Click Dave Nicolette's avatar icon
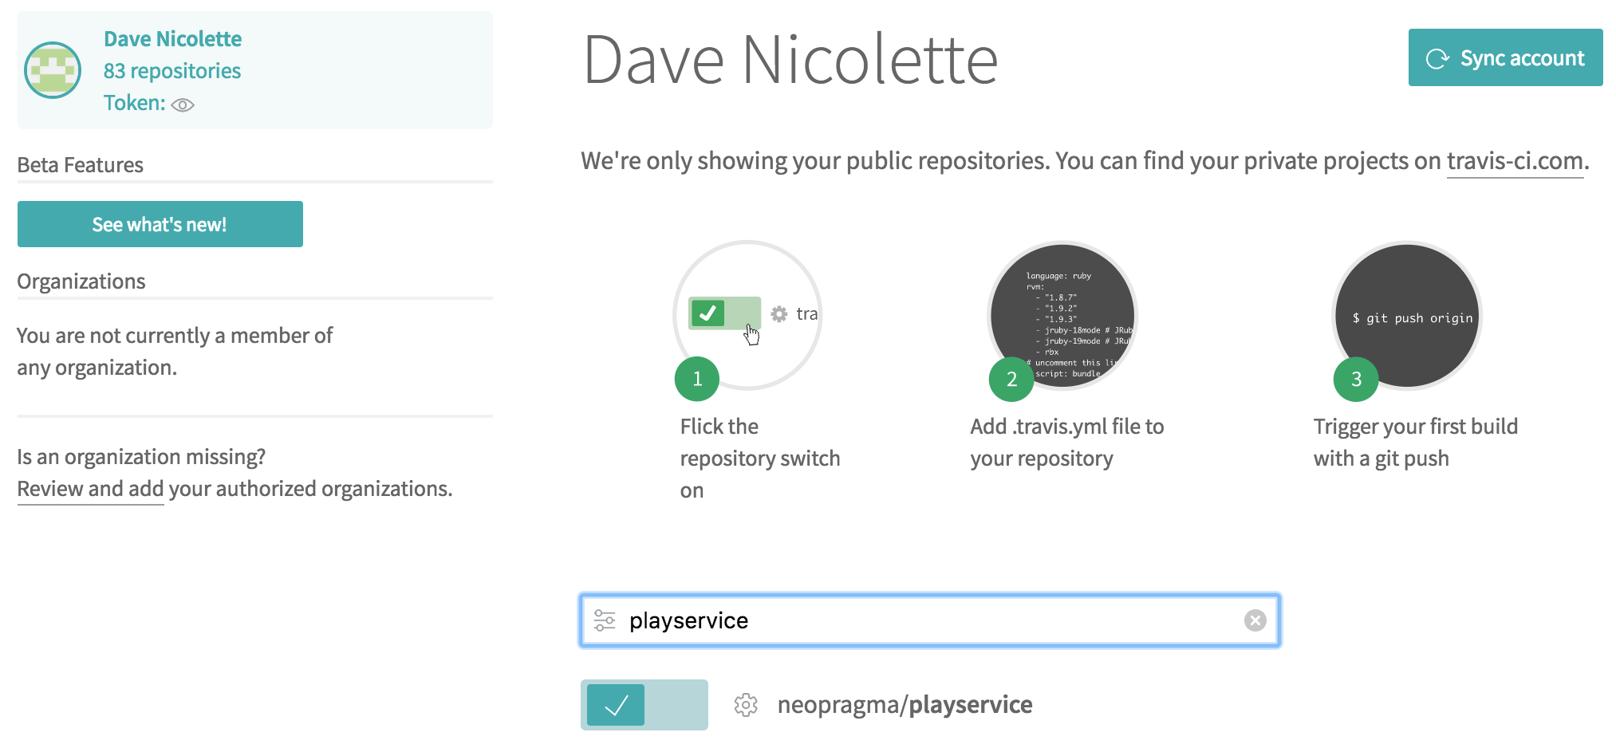 [x=53, y=70]
